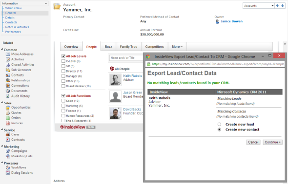Image resolution: width=288 pixels, height=184 pixels.
Task: Open Opportunities icon under Sales
Action: click(x=8, y=108)
